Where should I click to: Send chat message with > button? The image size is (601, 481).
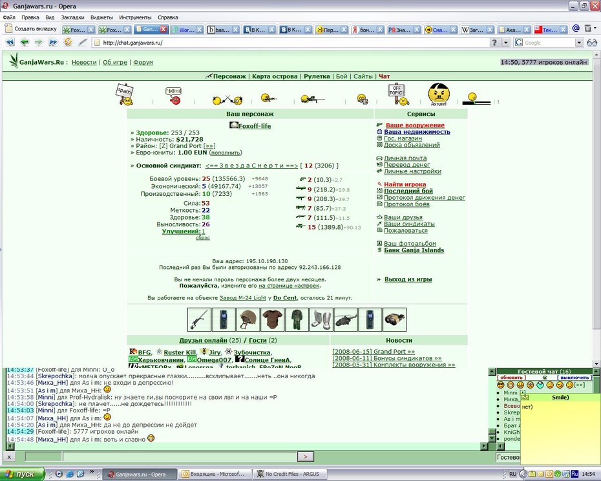point(306,457)
